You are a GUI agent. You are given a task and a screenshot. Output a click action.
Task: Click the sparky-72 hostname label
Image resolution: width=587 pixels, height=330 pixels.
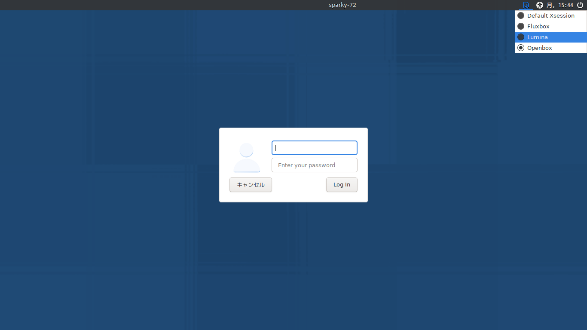[x=342, y=5]
